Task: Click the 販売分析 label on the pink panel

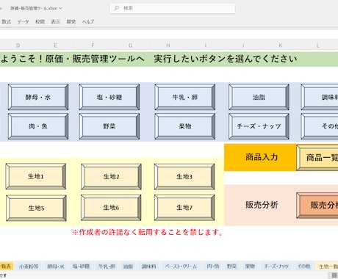Action: [x=262, y=205]
